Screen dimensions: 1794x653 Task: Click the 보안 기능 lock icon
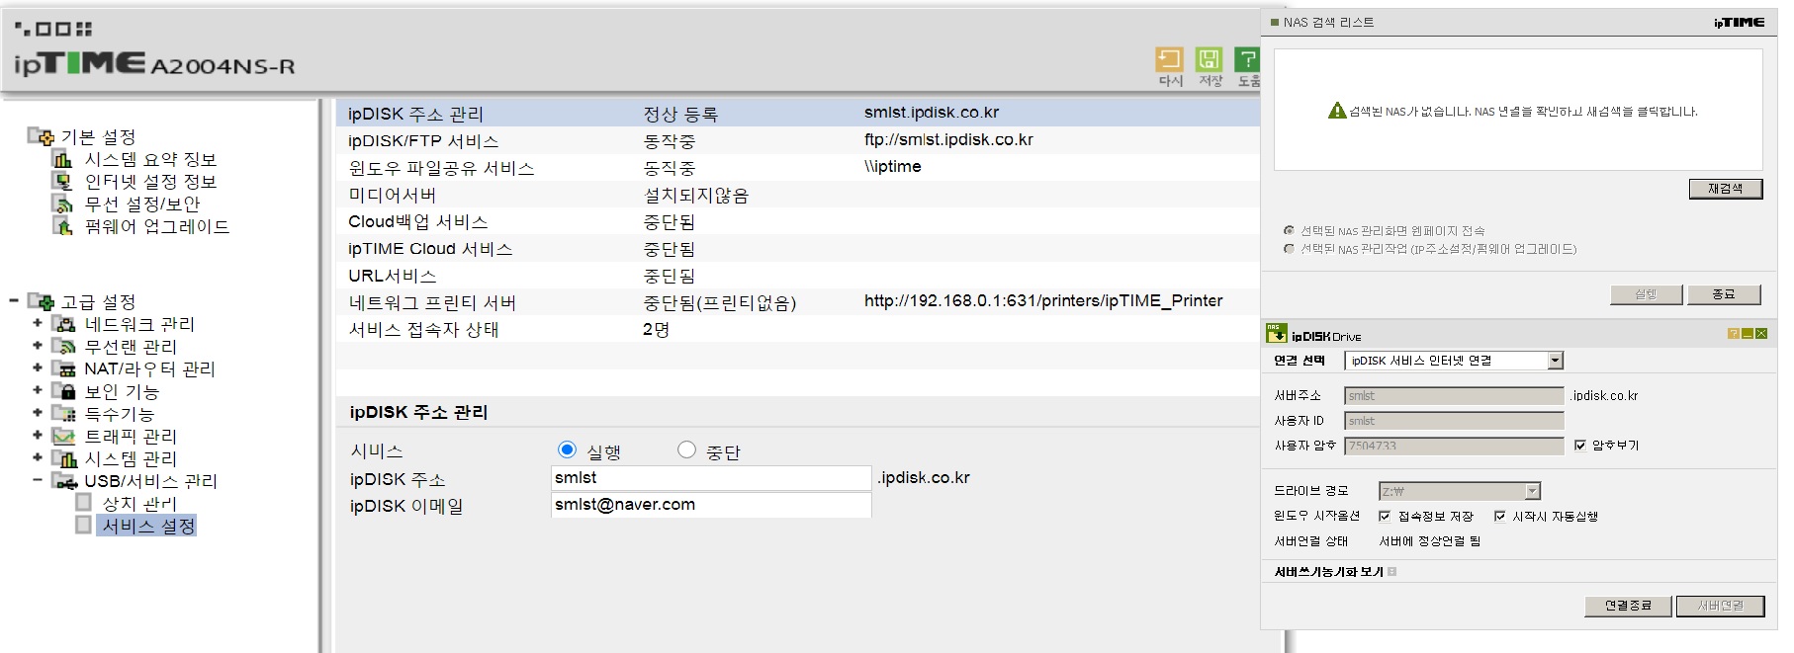coord(63,391)
